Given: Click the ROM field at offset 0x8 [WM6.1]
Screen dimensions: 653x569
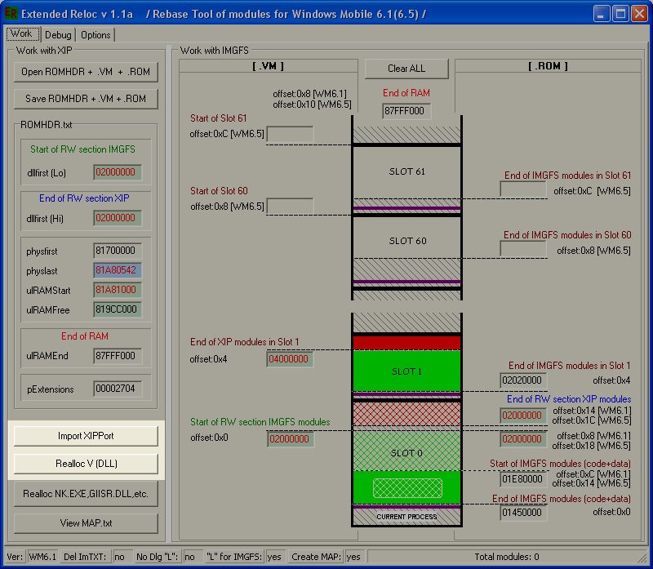Looking at the screenshot, I should click(x=523, y=439).
